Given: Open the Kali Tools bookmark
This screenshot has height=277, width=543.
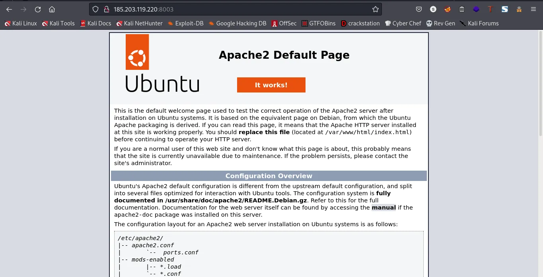Looking at the screenshot, I should coord(58,23).
